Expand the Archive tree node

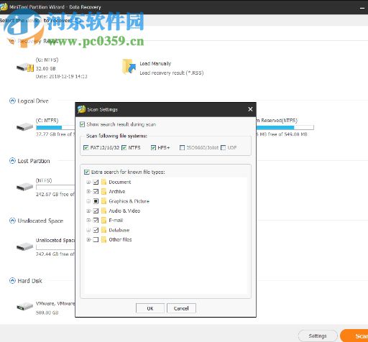click(x=88, y=191)
